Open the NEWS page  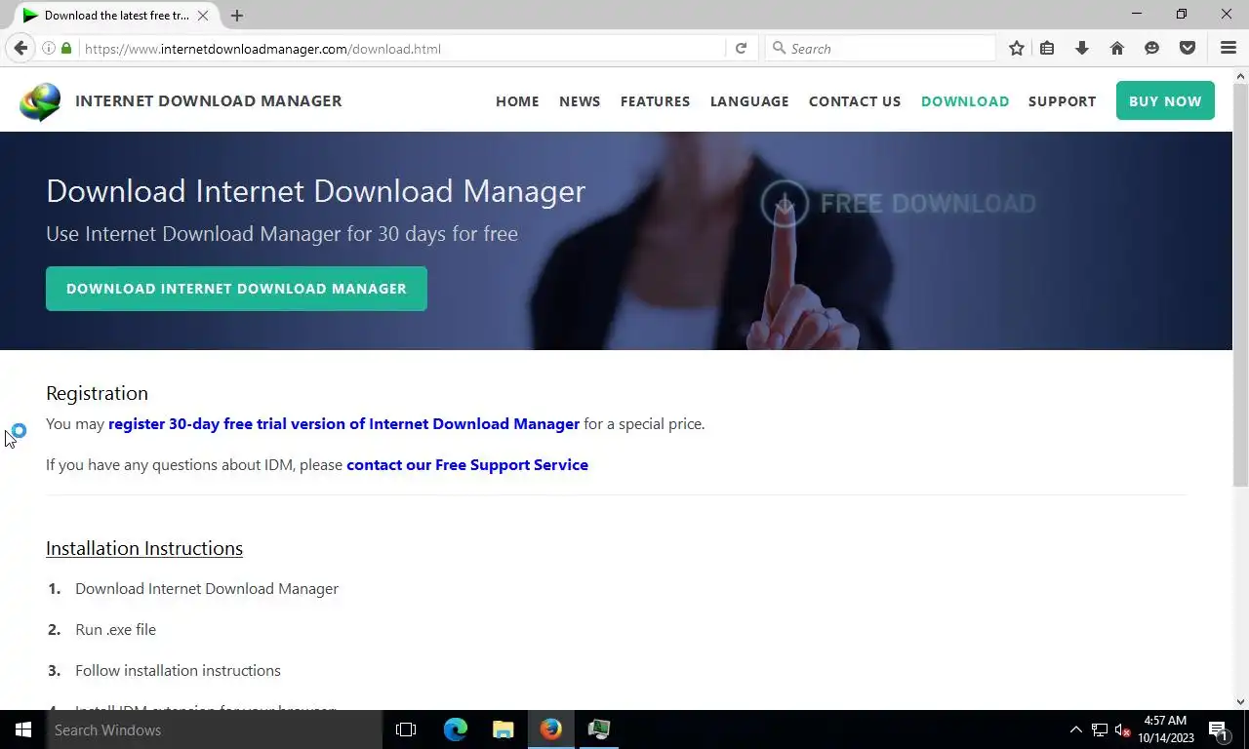tap(580, 101)
